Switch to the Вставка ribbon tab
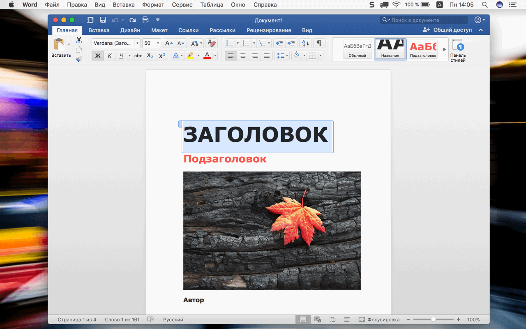 point(99,30)
